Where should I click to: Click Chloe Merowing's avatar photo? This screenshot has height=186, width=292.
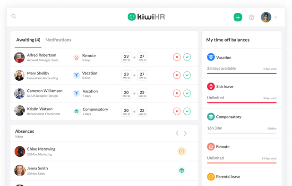coord(20,152)
